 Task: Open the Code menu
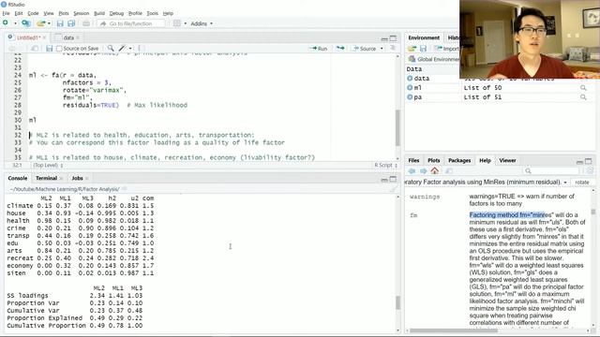(x=33, y=13)
